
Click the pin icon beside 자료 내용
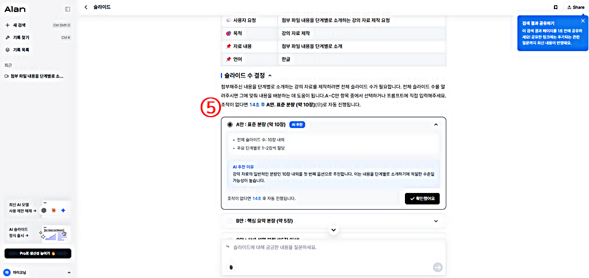[228, 46]
